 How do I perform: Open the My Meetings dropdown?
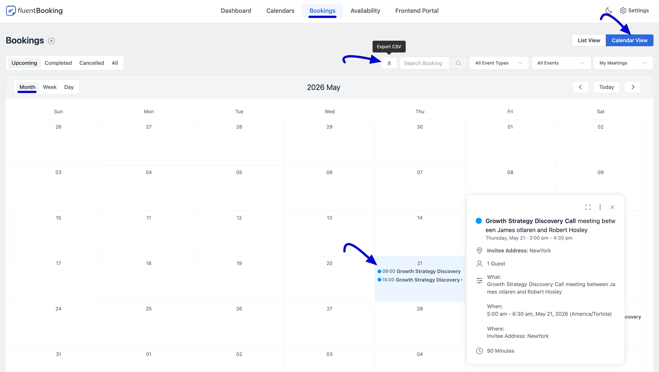coord(623,63)
